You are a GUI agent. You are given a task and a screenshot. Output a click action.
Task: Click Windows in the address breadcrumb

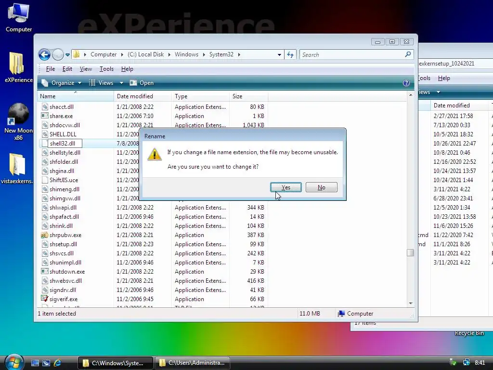coord(186,54)
